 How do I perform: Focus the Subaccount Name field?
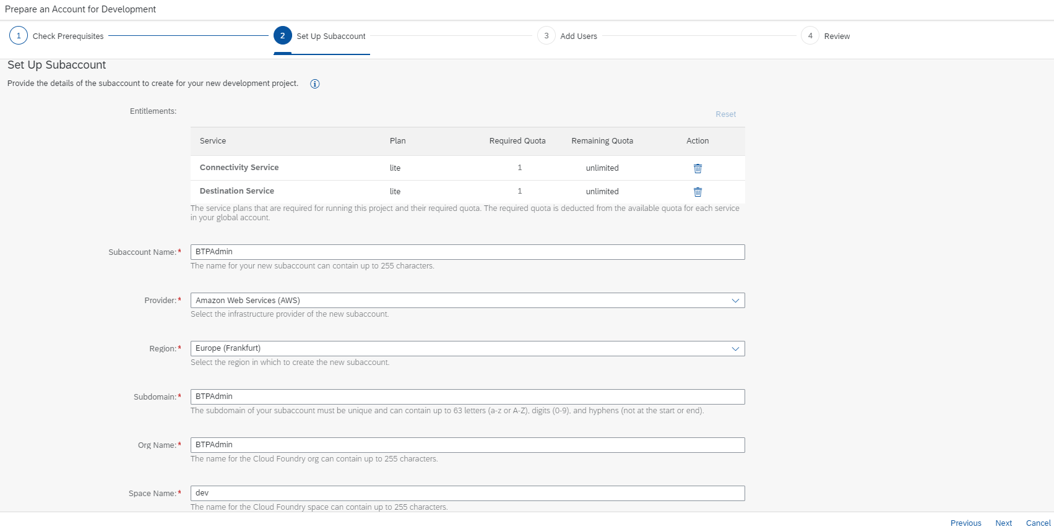467,252
